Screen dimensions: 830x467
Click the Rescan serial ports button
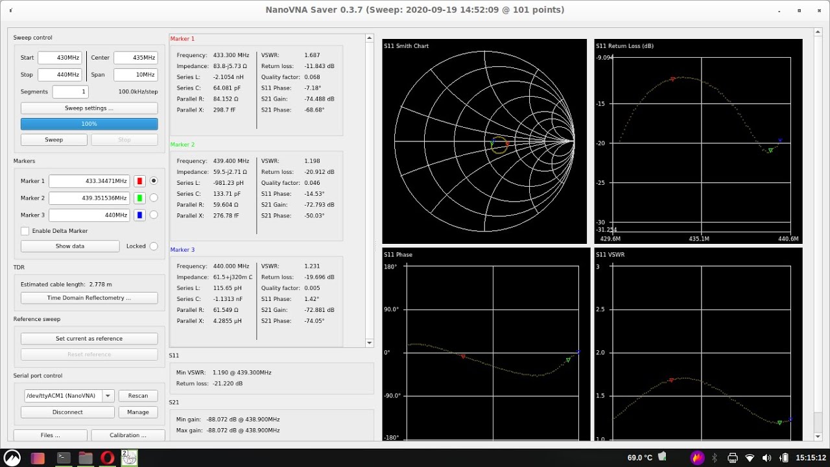coord(138,396)
